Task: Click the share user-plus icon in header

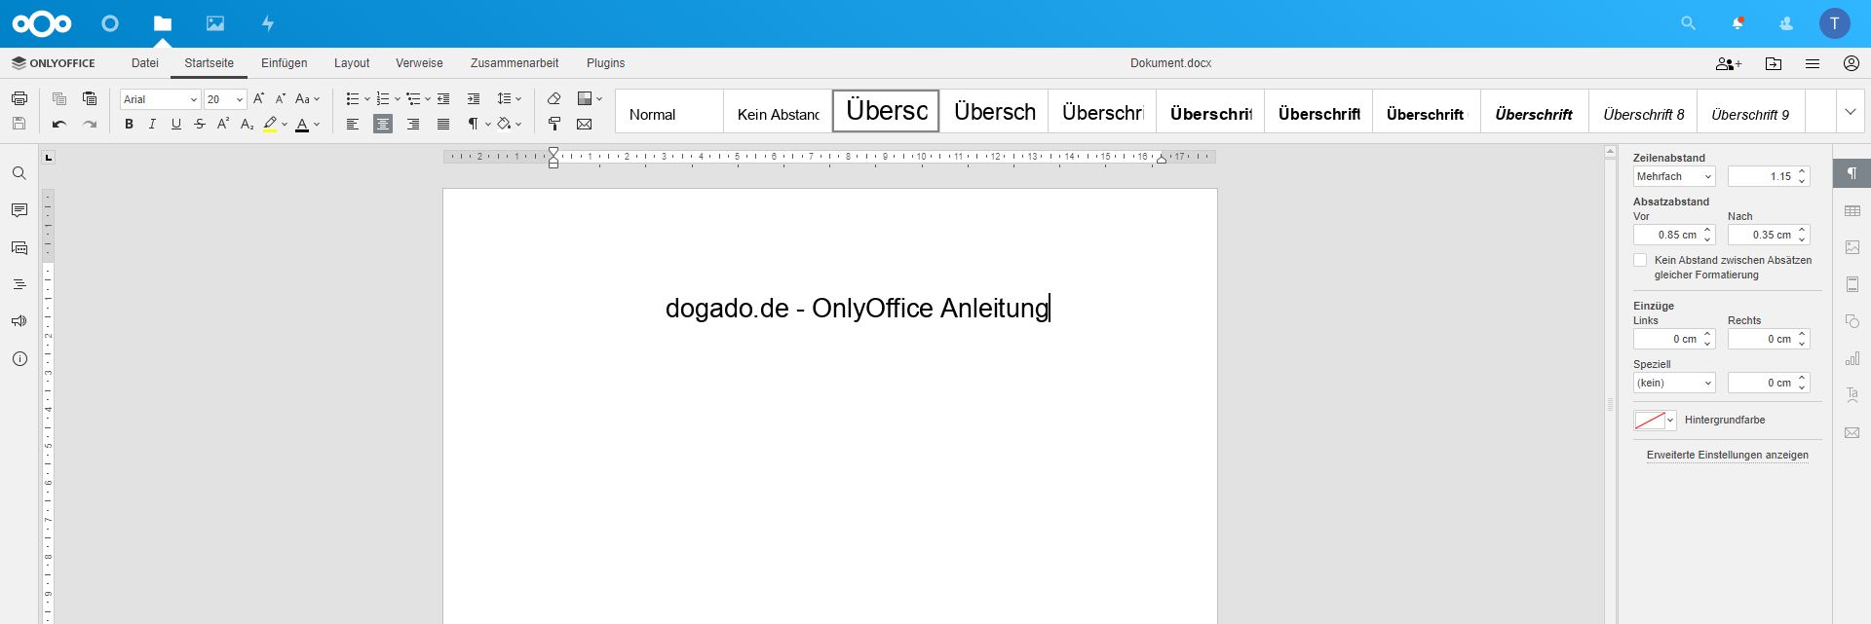Action: click(1728, 63)
